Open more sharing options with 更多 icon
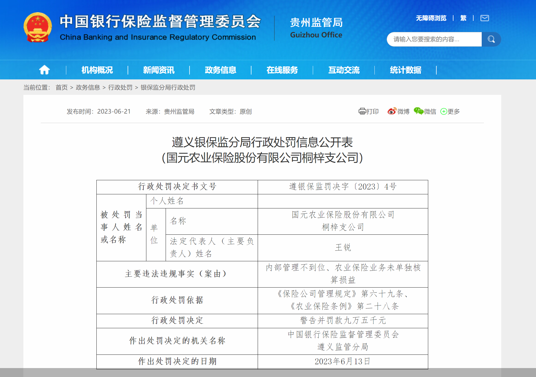This screenshot has width=536, height=377. tap(444, 111)
